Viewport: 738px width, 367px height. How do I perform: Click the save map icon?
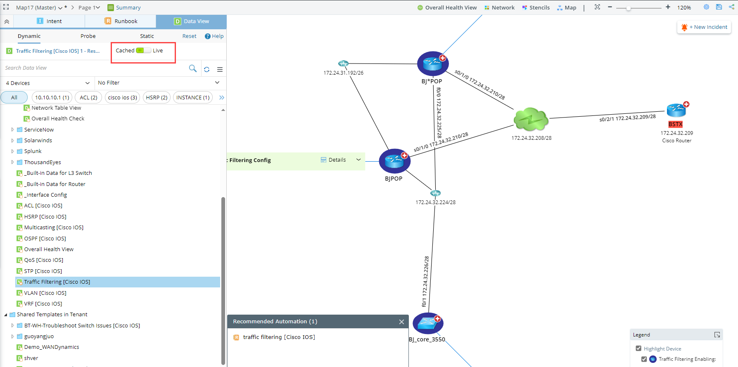click(719, 7)
